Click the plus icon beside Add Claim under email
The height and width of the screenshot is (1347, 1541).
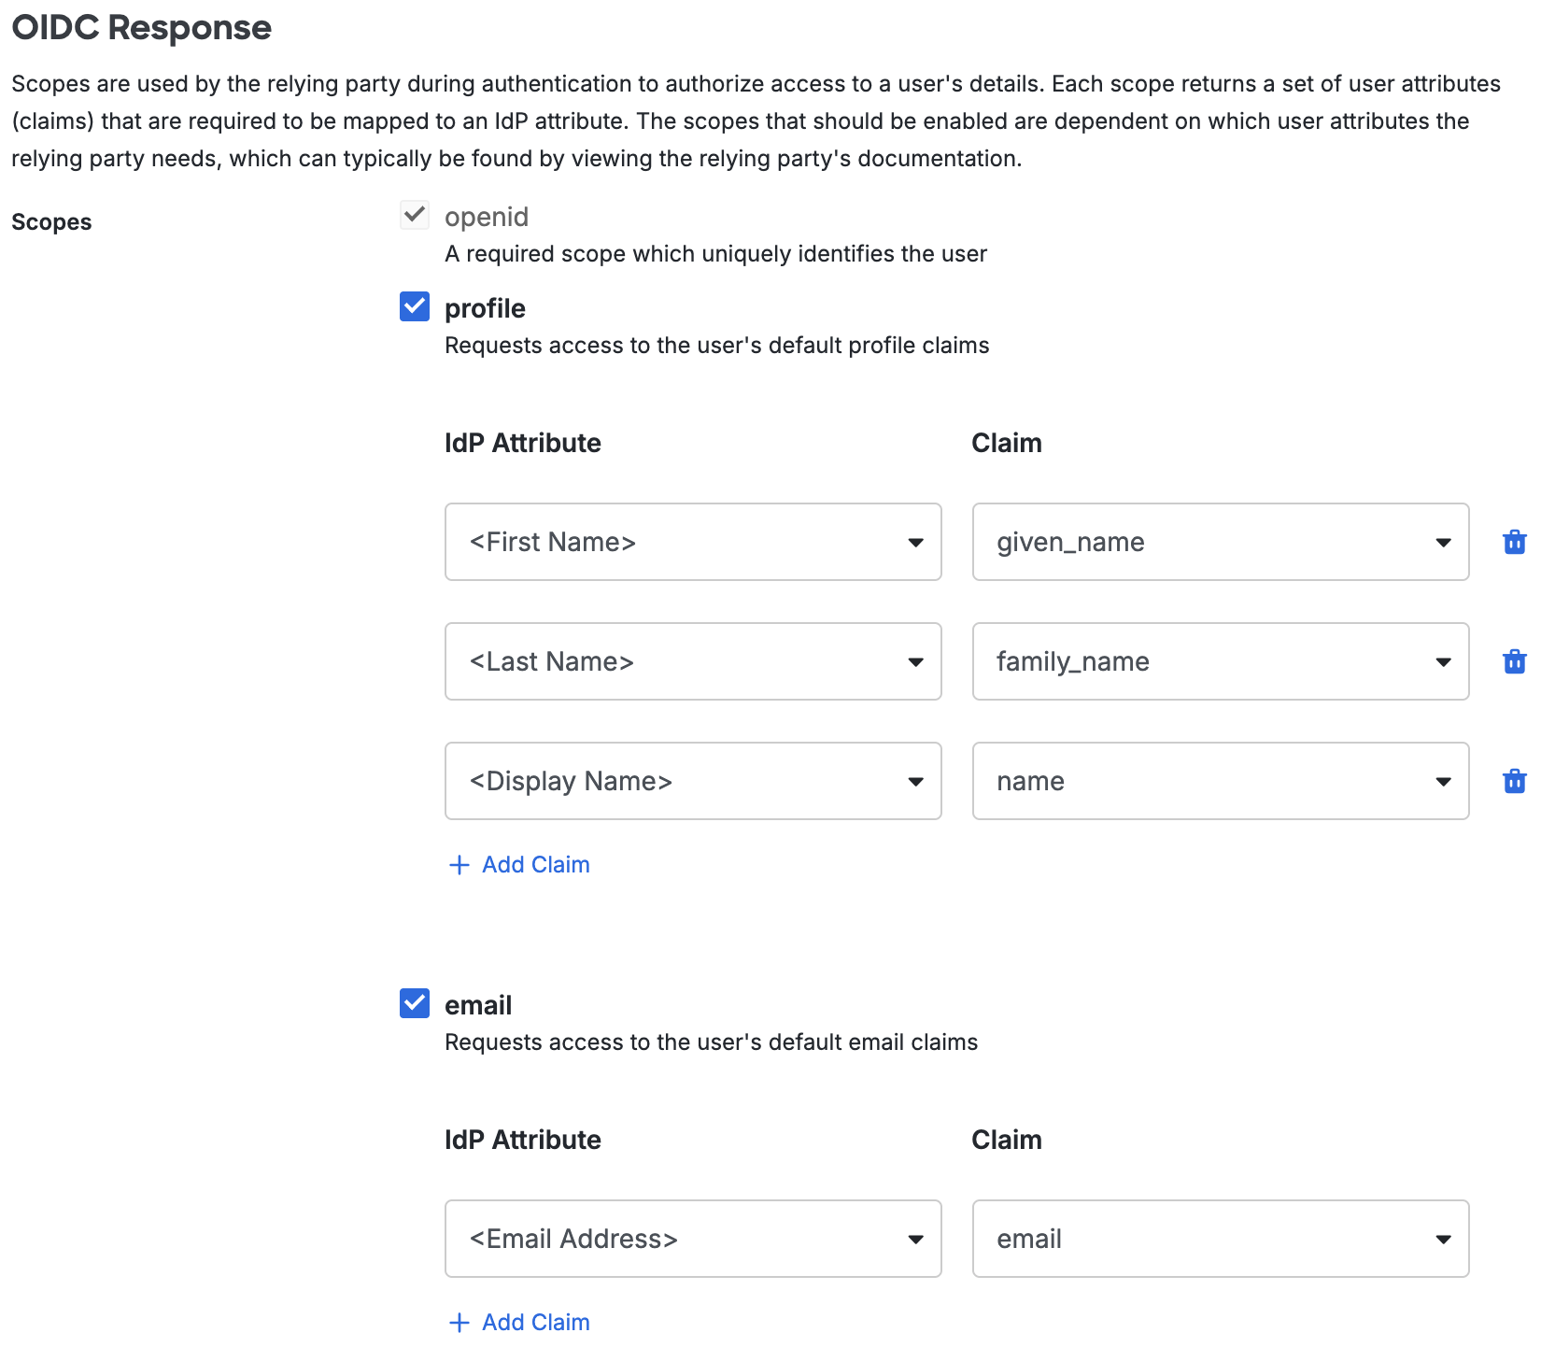[x=459, y=1323]
